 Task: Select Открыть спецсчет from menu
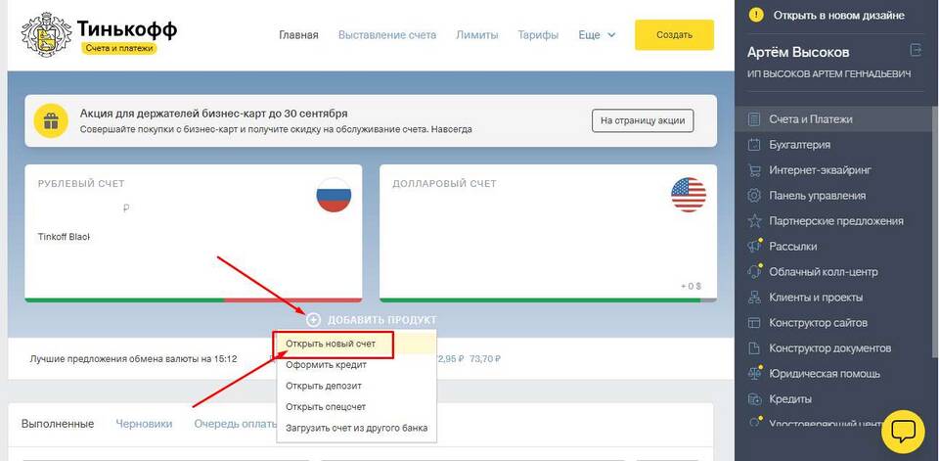click(x=326, y=406)
